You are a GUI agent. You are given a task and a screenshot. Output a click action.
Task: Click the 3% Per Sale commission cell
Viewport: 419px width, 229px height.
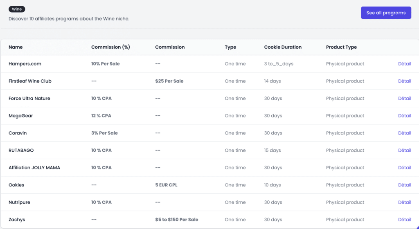click(104, 133)
